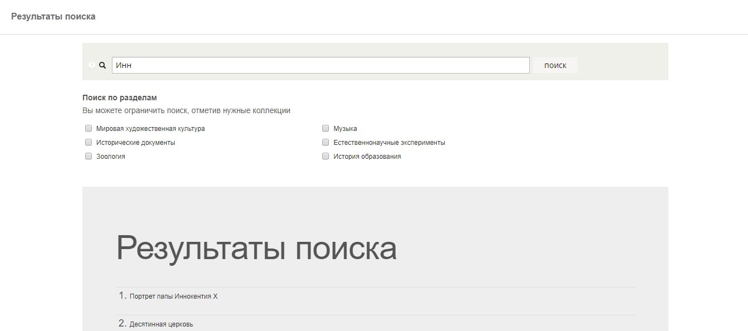
Task: Focus the search field containing Инн
Action: [x=321, y=65]
